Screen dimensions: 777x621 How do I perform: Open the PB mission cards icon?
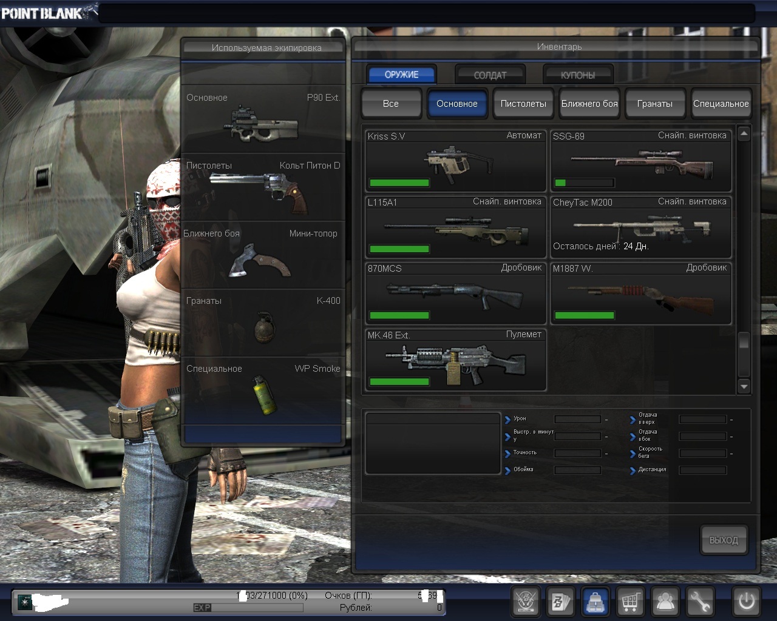(561, 602)
